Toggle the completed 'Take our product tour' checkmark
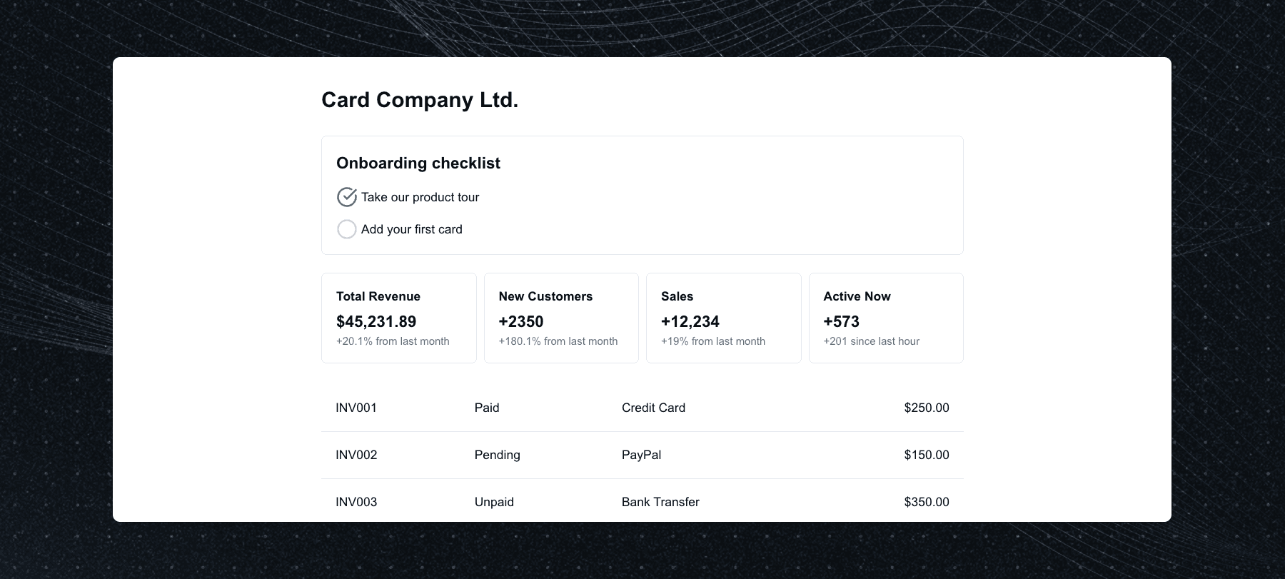1285x579 pixels. (346, 197)
